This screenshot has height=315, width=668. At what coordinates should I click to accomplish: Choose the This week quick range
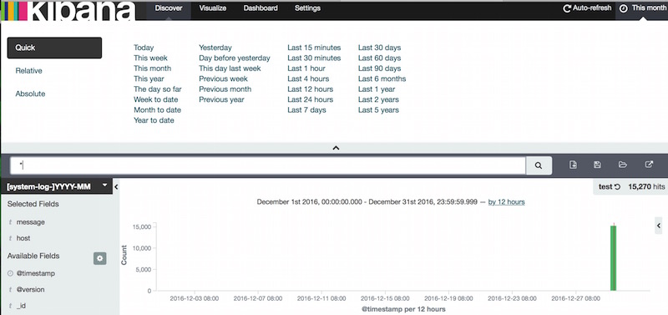tap(151, 58)
